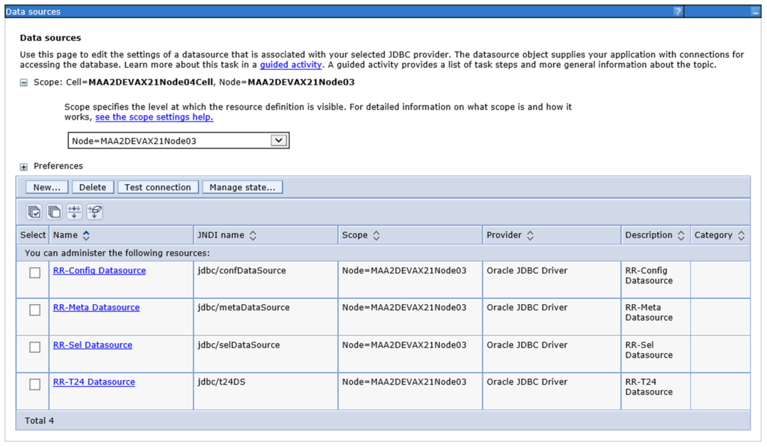The width and height of the screenshot is (767, 447).
Task: Click the New... button
Action: [47, 187]
